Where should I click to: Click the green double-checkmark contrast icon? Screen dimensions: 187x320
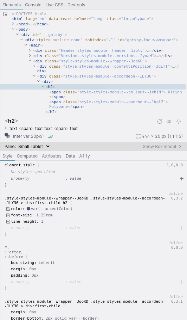click(51, 136)
